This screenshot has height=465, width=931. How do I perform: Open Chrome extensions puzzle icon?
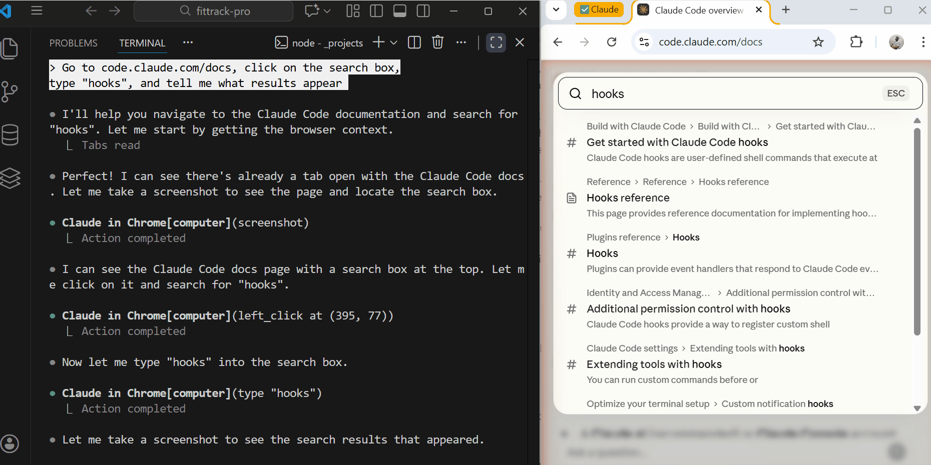click(856, 42)
